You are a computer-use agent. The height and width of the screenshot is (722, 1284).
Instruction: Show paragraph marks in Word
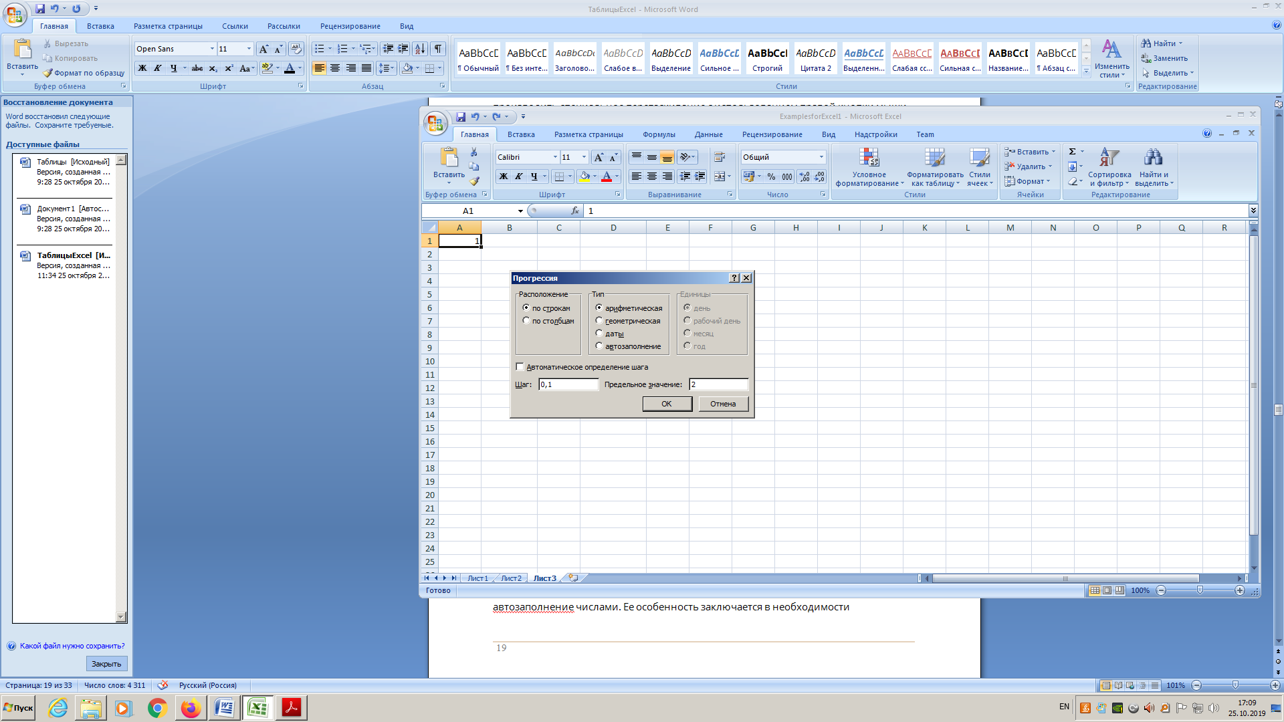click(438, 49)
